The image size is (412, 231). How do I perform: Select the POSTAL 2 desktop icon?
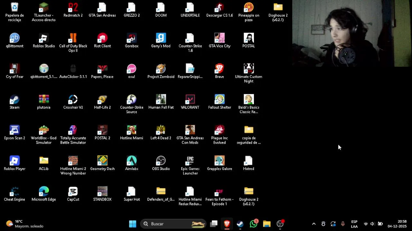102,133
